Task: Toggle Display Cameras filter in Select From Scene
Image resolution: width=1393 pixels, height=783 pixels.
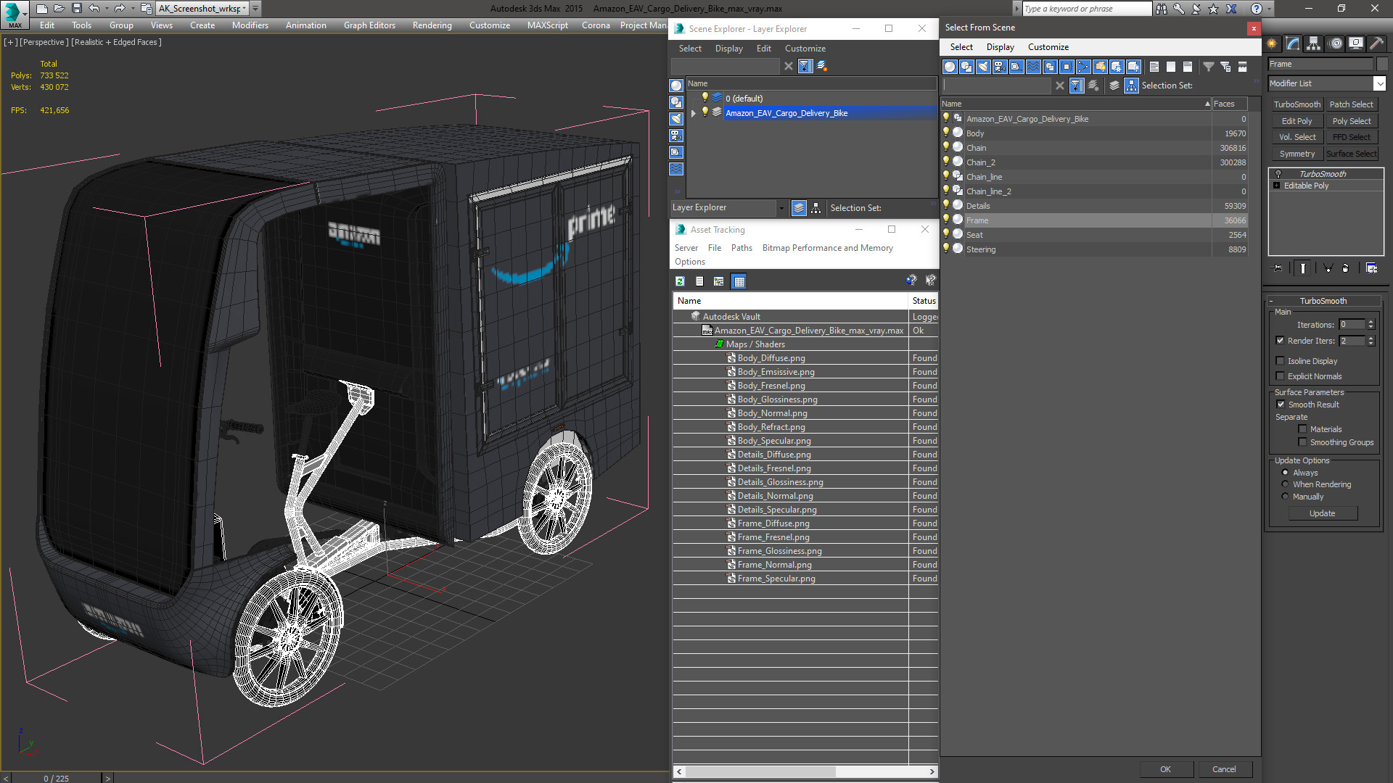Action: [x=1000, y=67]
